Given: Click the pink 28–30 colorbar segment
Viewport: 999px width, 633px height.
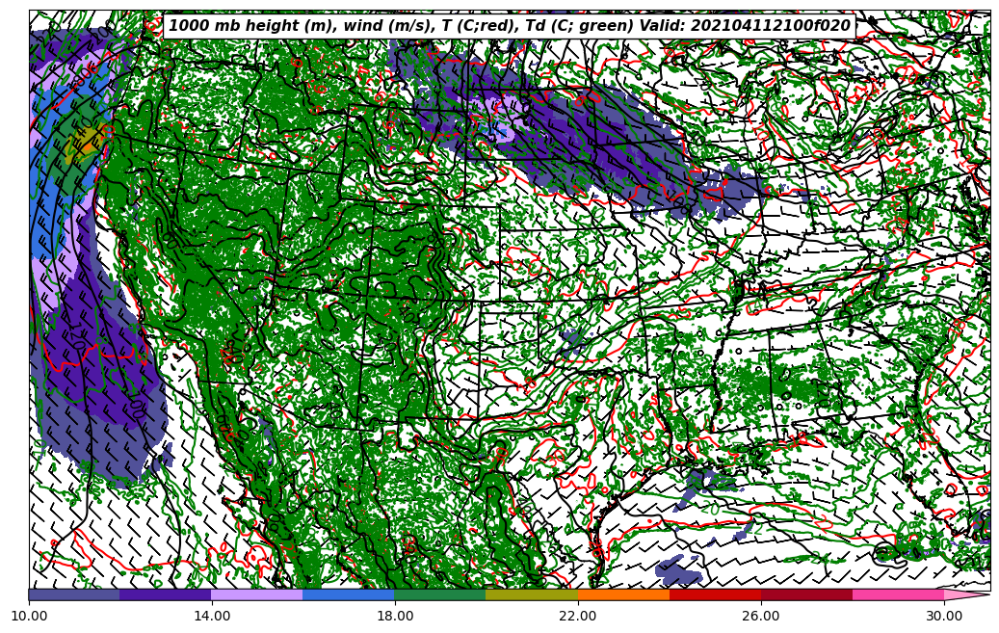Looking at the screenshot, I should 898,594.
